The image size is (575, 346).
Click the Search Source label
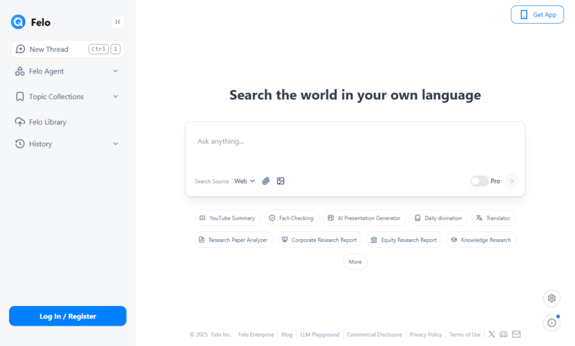[x=212, y=182]
